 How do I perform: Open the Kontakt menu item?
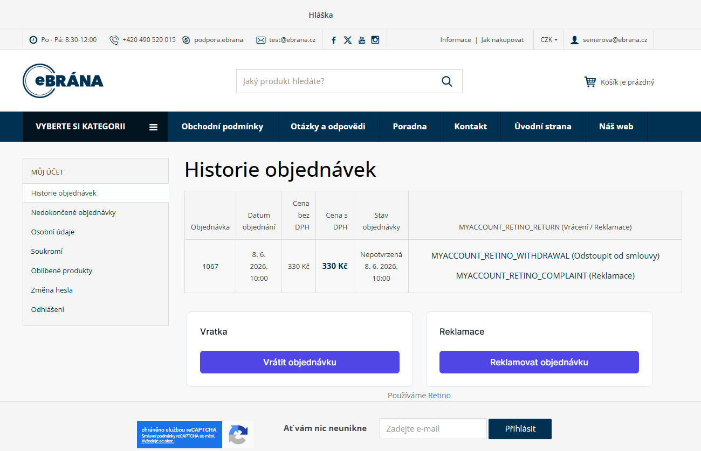471,127
